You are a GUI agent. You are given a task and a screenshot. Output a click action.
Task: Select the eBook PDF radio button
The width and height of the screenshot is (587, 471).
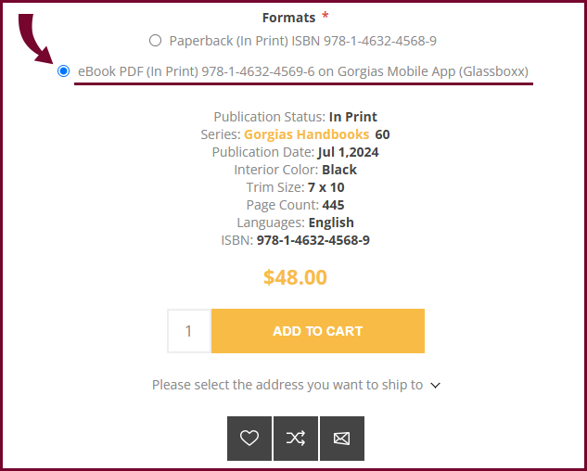click(64, 70)
